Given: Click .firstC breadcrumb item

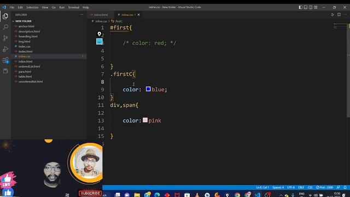Looking at the screenshot, I should click(x=119, y=21).
